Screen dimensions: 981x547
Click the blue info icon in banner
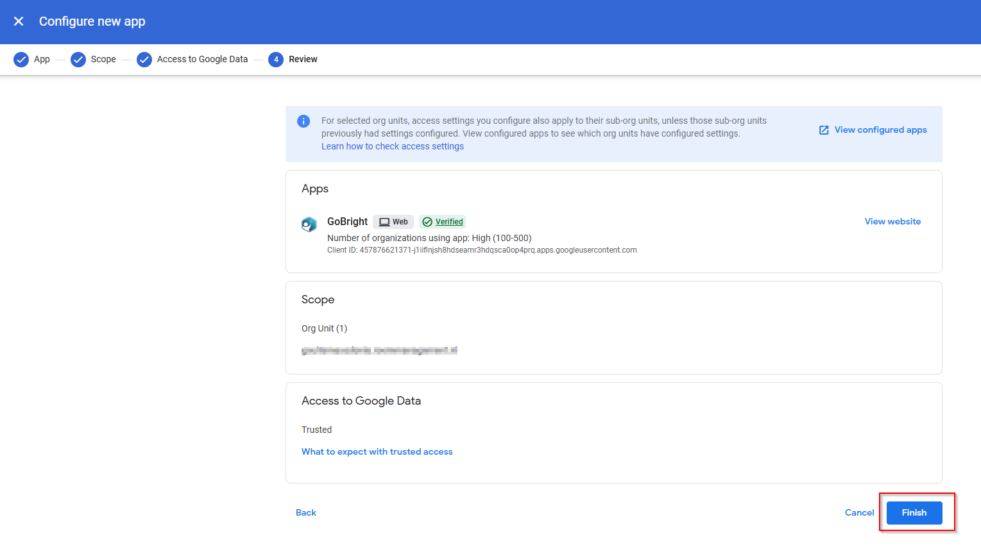click(303, 121)
